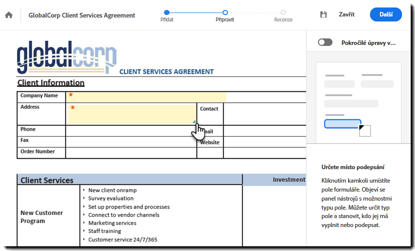The width and height of the screenshot is (415, 251).
Task: Click Zavřít to close the document
Action: 346,14
